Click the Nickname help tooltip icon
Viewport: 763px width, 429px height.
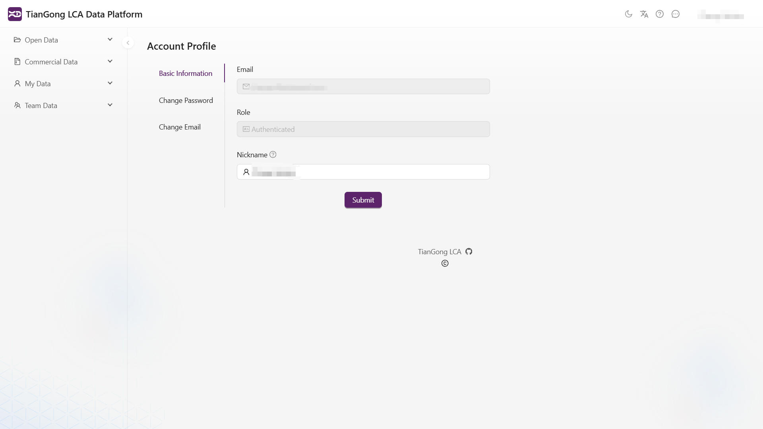[x=273, y=155]
